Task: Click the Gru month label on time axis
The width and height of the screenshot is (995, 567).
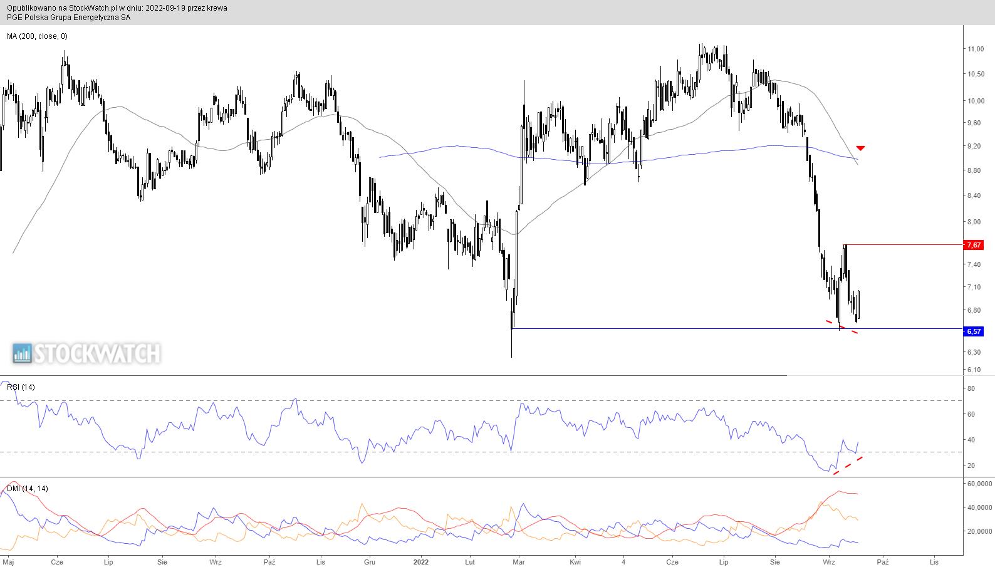Action: click(x=370, y=562)
